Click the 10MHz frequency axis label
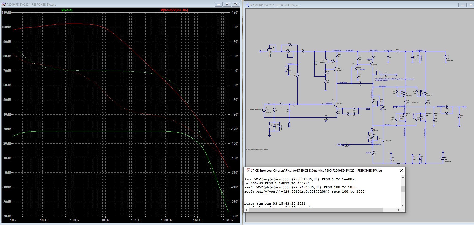 pyautogui.click(x=228, y=220)
